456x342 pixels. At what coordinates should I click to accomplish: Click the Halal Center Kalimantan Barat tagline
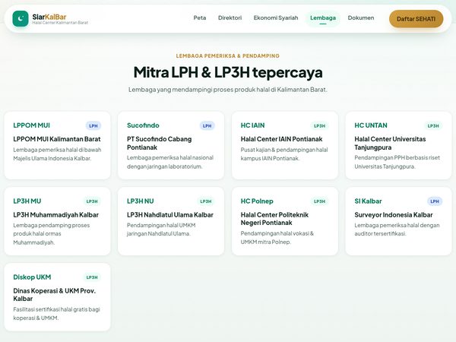(60, 23)
